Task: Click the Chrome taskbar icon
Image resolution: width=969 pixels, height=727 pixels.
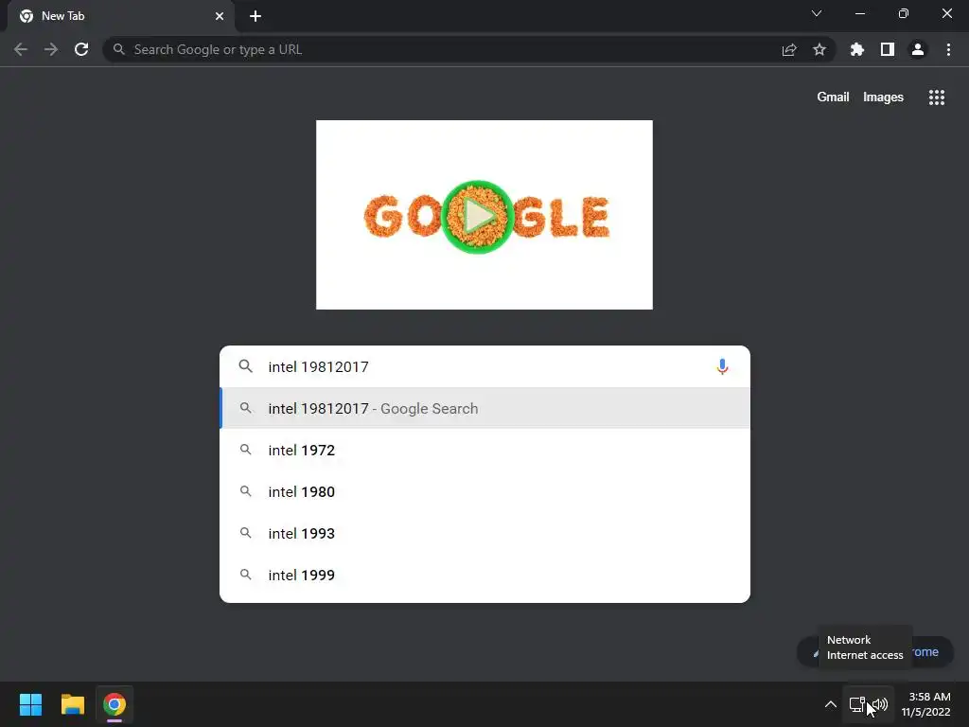Action: [115, 704]
